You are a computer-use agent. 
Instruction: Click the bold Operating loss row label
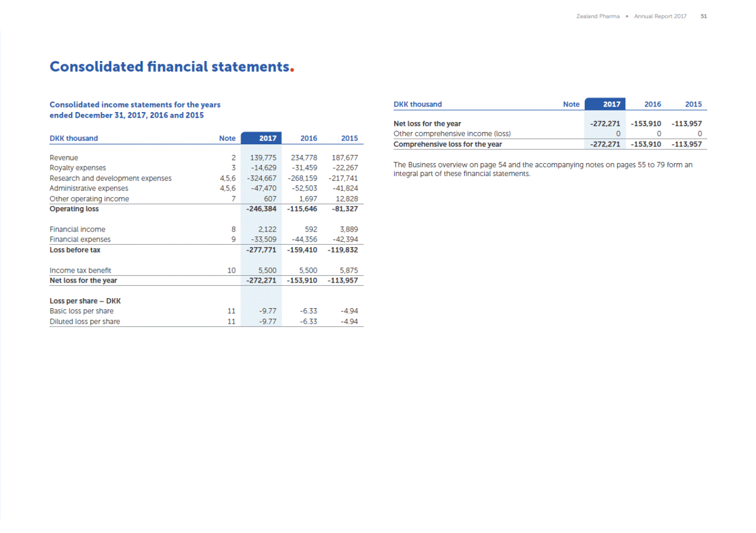(74, 209)
